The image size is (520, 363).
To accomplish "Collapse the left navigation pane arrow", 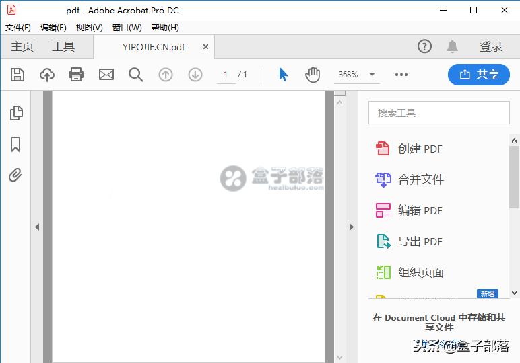I will (x=37, y=227).
